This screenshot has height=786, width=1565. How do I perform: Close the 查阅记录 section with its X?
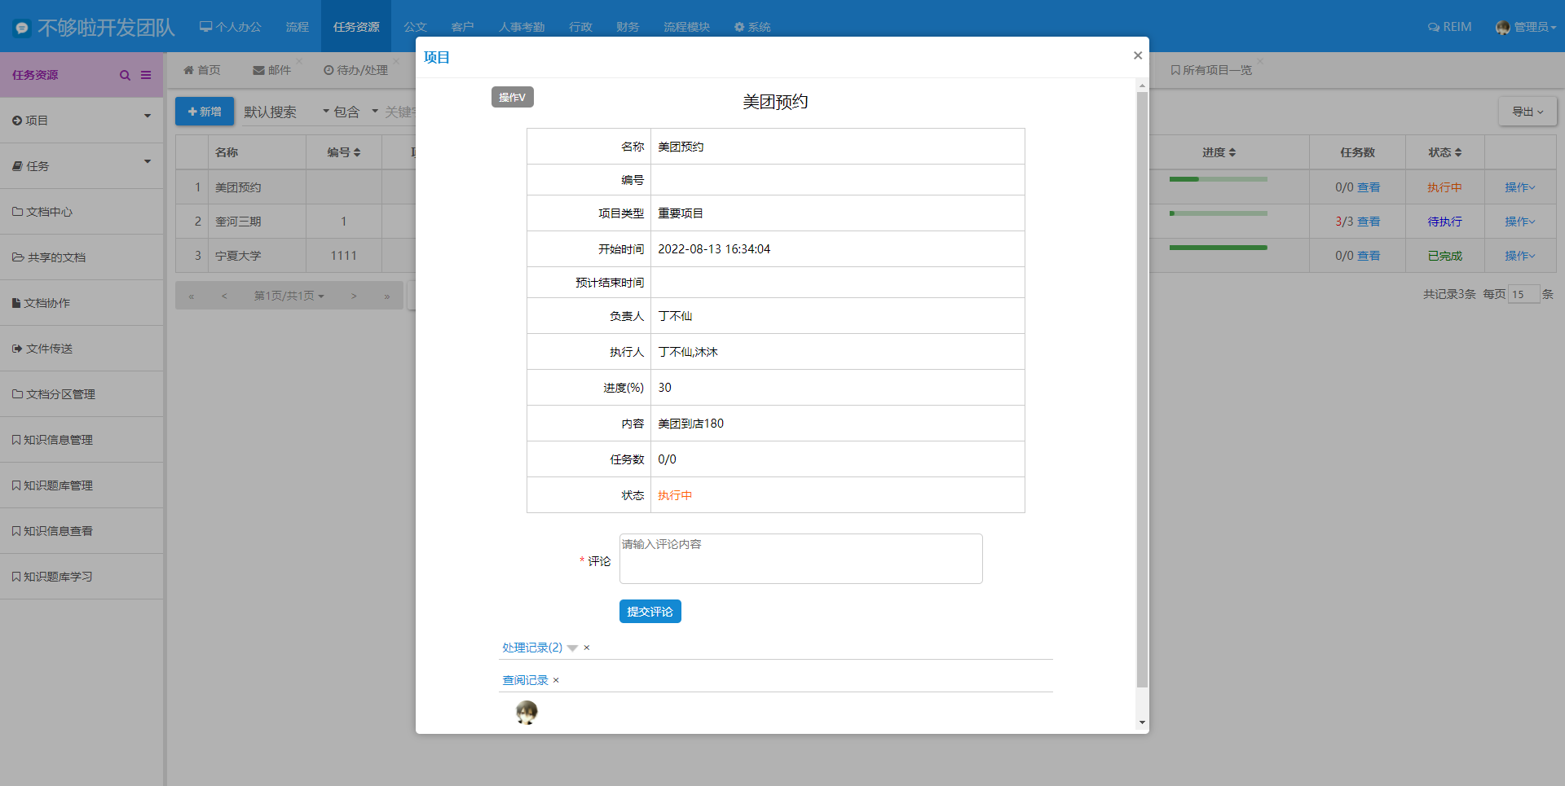coord(556,680)
